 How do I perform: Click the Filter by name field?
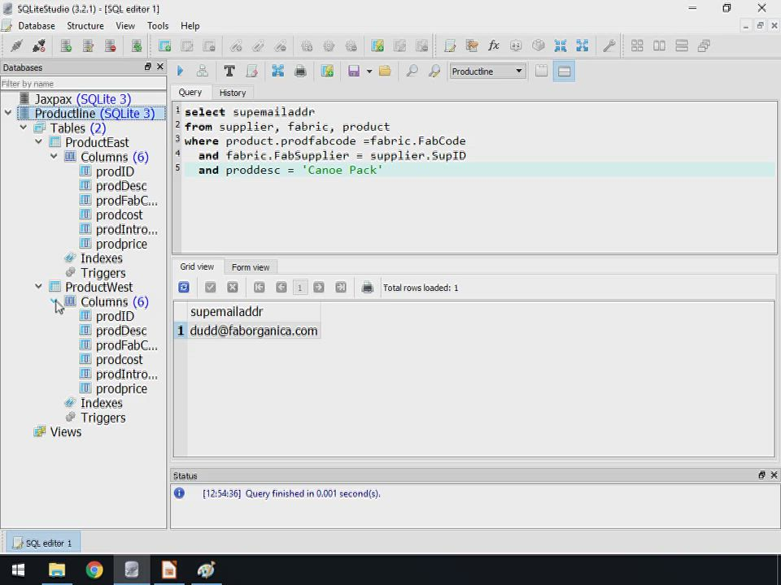pos(81,84)
